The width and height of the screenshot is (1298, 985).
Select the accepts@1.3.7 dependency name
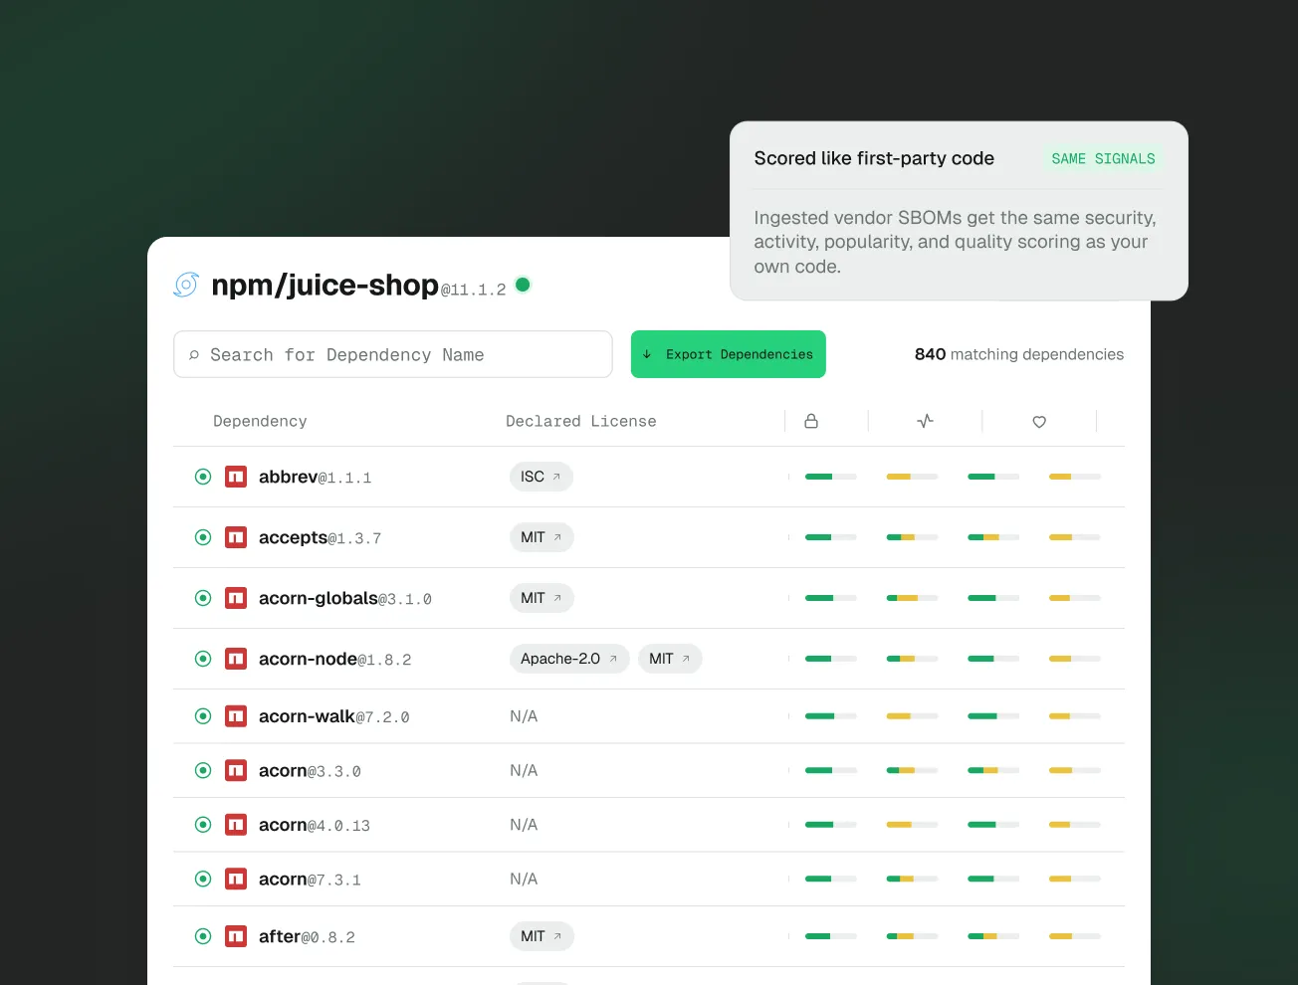(320, 538)
